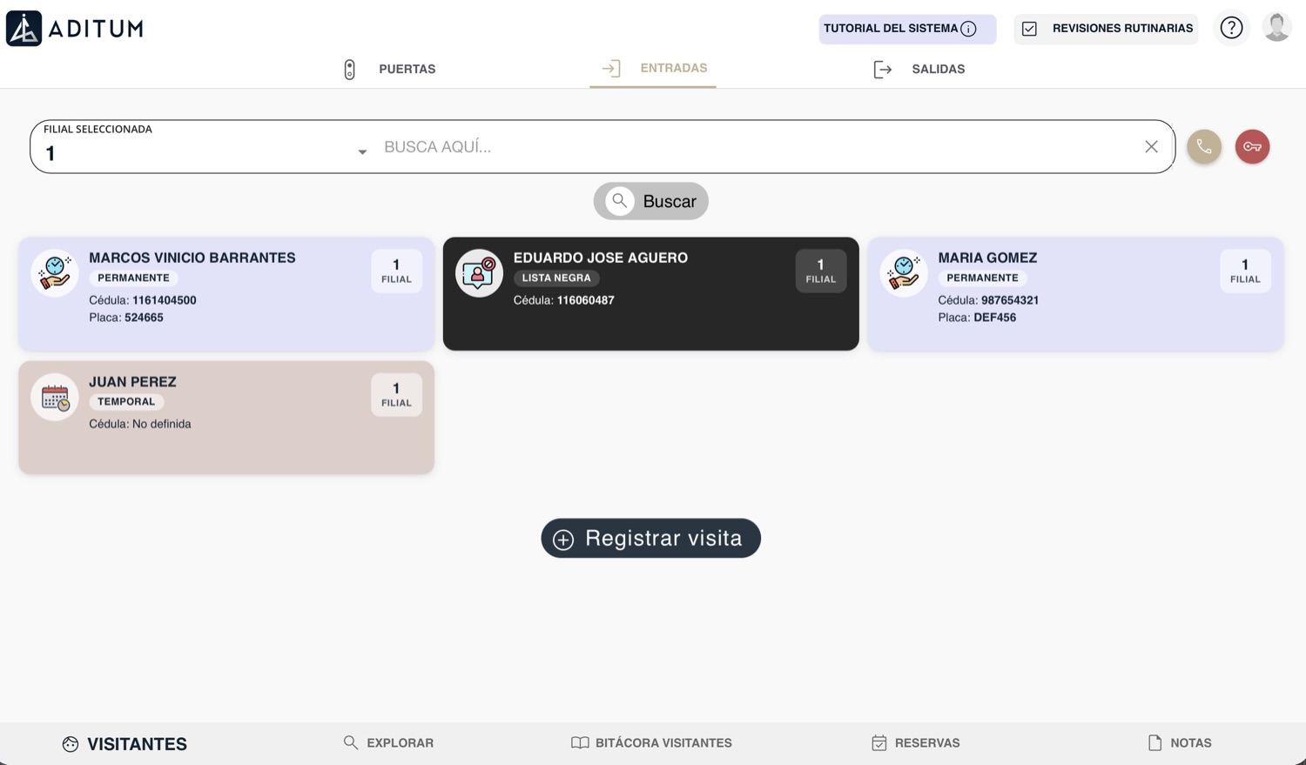Click the Temporal tag on Juan Perez
The image size is (1306, 765).
tap(126, 402)
